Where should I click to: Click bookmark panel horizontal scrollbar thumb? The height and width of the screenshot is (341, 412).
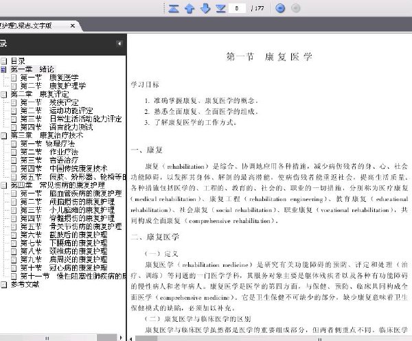[x=47, y=338]
